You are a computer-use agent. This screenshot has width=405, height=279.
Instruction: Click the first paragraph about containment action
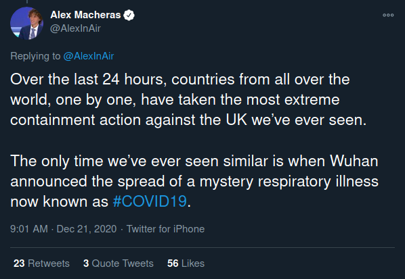[x=188, y=100]
